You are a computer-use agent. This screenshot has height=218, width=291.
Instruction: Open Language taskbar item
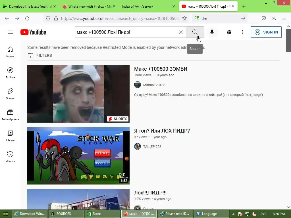pos(212,214)
